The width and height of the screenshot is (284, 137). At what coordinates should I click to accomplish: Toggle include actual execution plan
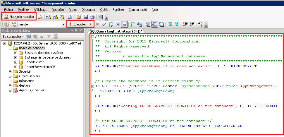[x=133, y=24]
